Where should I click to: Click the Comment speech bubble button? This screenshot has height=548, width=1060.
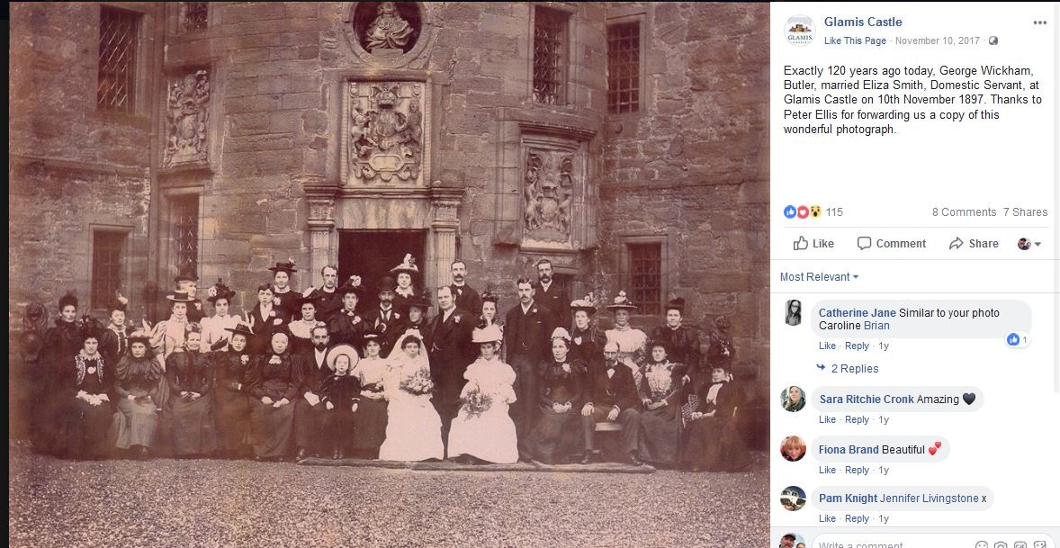click(x=891, y=243)
